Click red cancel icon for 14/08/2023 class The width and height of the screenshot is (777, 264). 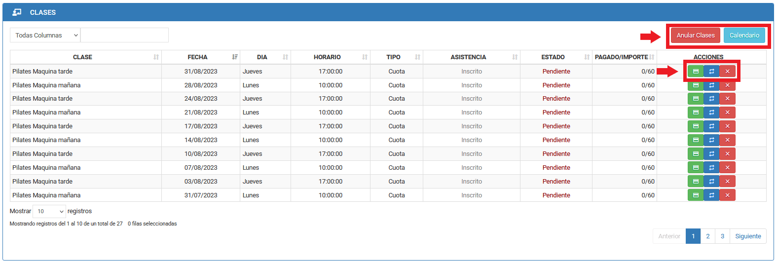pyautogui.click(x=727, y=140)
